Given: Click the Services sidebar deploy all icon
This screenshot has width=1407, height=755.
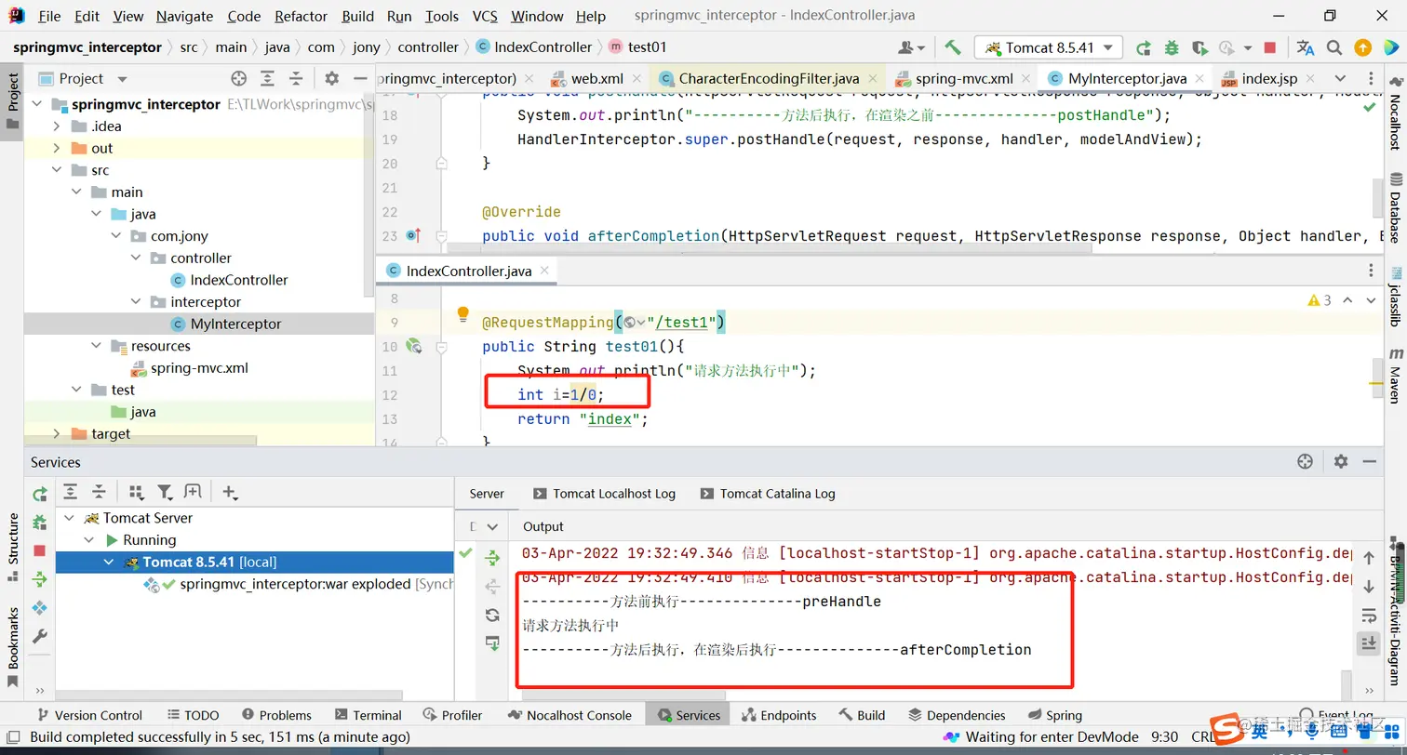Looking at the screenshot, I should [39, 579].
